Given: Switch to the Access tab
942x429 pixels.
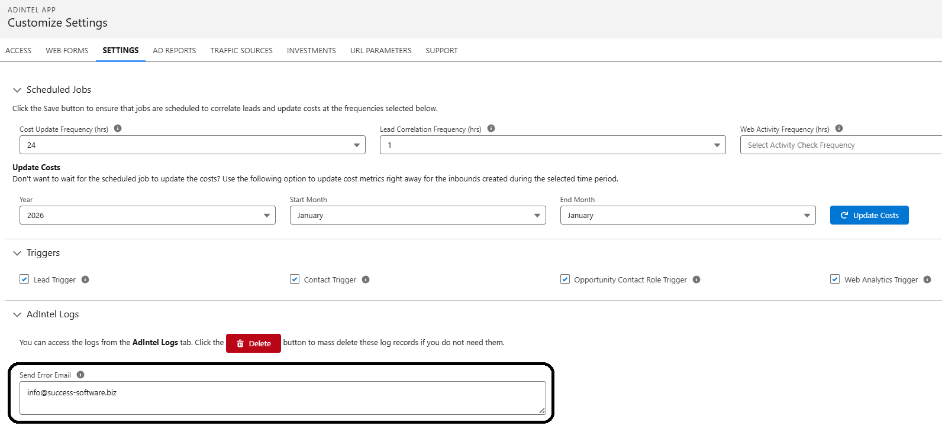Looking at the screenshot, I should pos(18,50).
